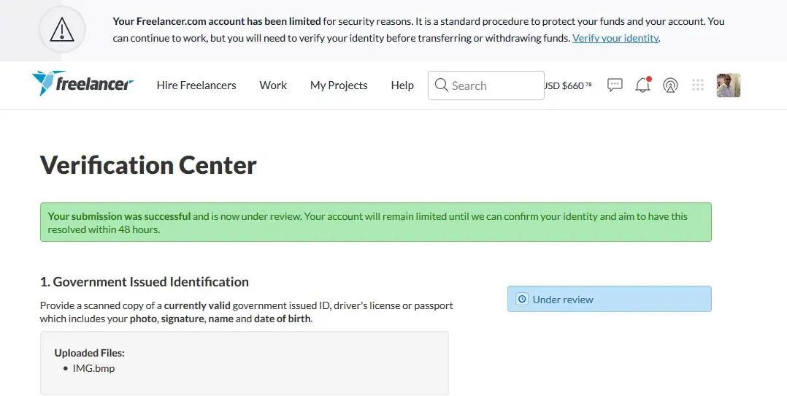Screen dimensions: 787x396
Task: Open the Help menu
Action: click(402, 85)
